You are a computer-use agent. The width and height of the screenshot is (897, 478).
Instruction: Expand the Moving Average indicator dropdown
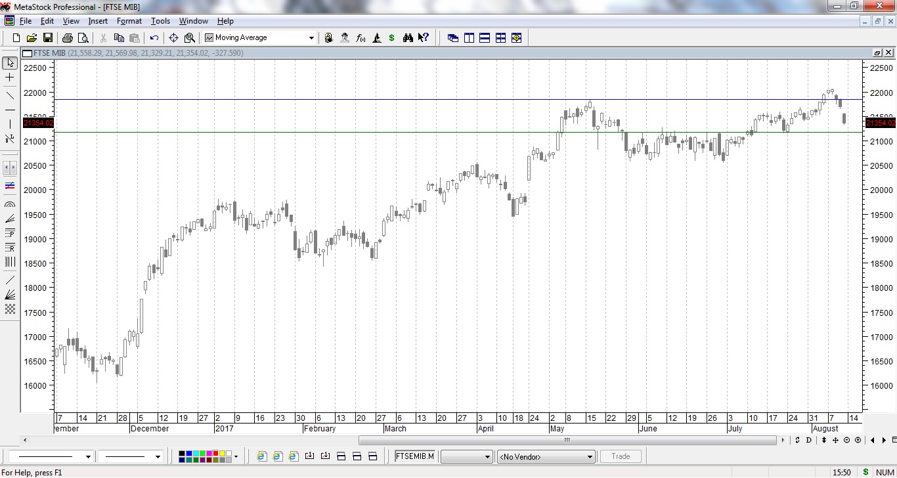(x=311, y=38)
